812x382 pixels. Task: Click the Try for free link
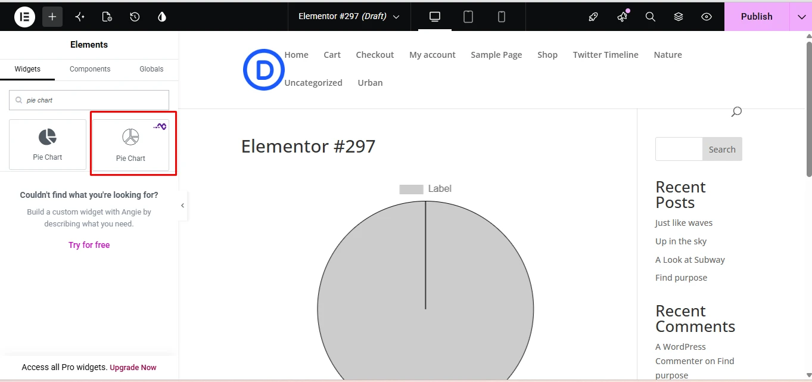coord(89,245)
